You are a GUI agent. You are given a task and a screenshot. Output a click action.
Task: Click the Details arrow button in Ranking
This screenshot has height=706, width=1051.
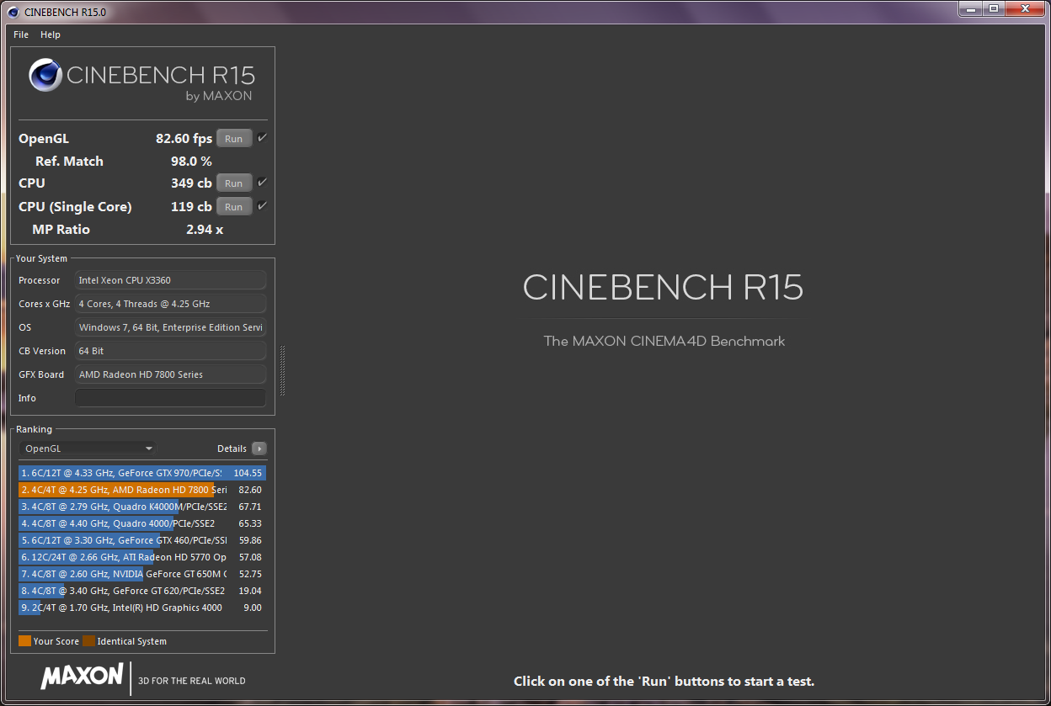pyautogui.click(x=259, y=449)
